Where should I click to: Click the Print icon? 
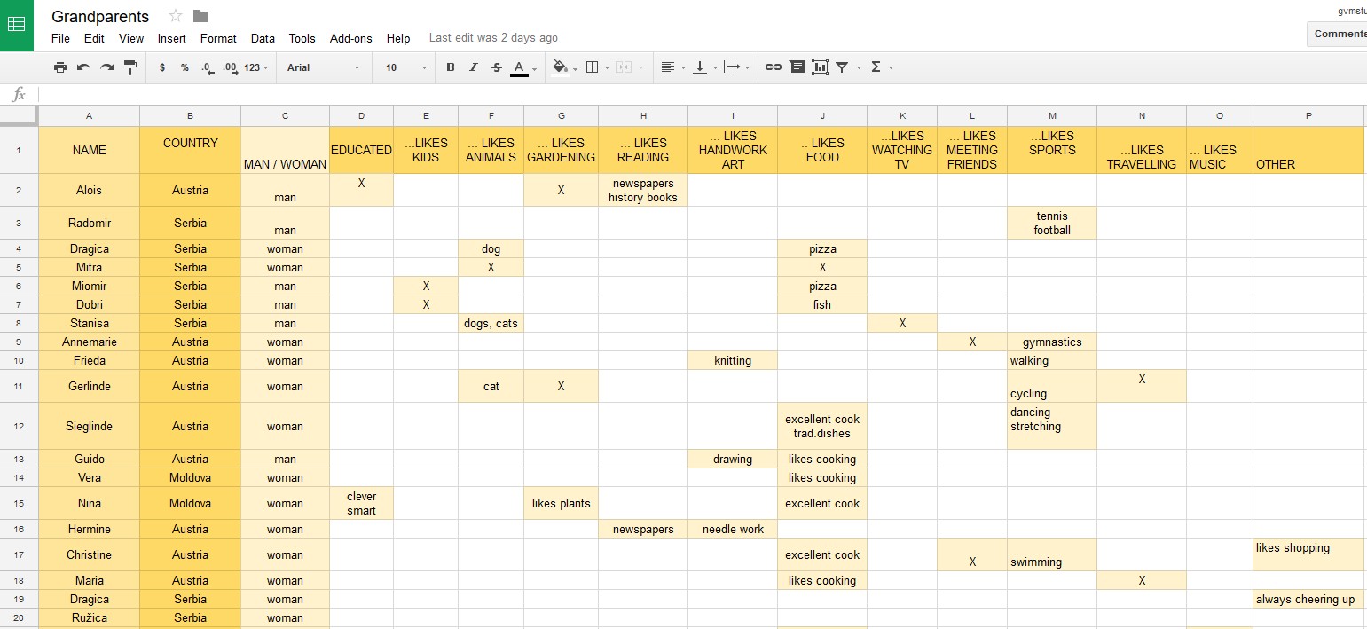[60, 67]
